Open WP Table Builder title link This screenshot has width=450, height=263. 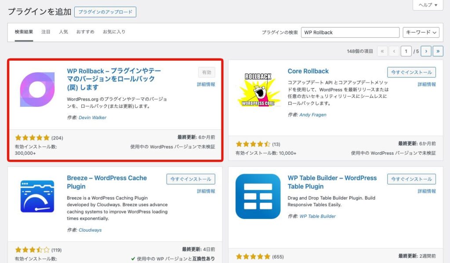click(x=332, y=182)
